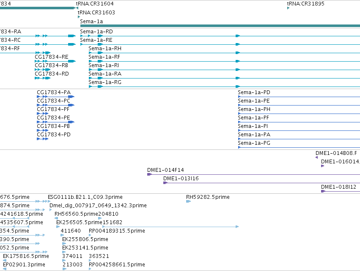The image size is (360, 271).
Task: Select the Sema-1a-PE protein label
Action: (254, 101)
